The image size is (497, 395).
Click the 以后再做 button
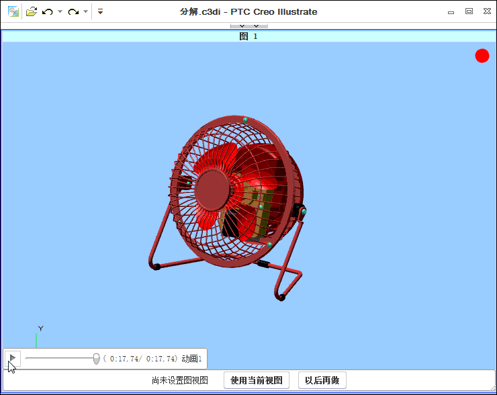click(322, 380)
